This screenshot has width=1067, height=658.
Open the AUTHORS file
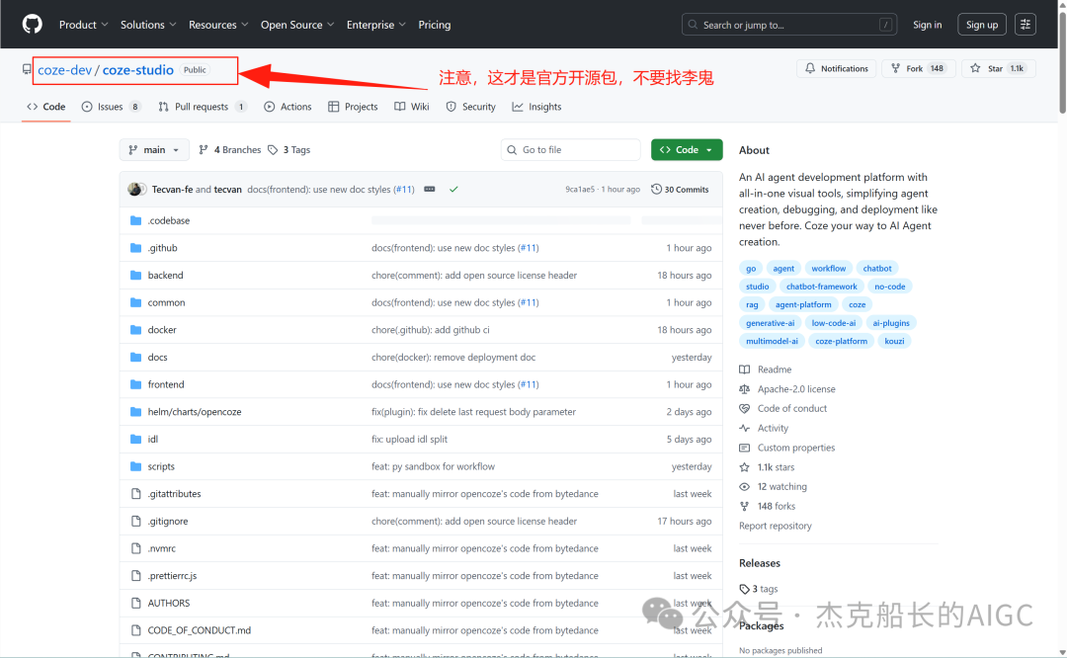tap(169, 603)
